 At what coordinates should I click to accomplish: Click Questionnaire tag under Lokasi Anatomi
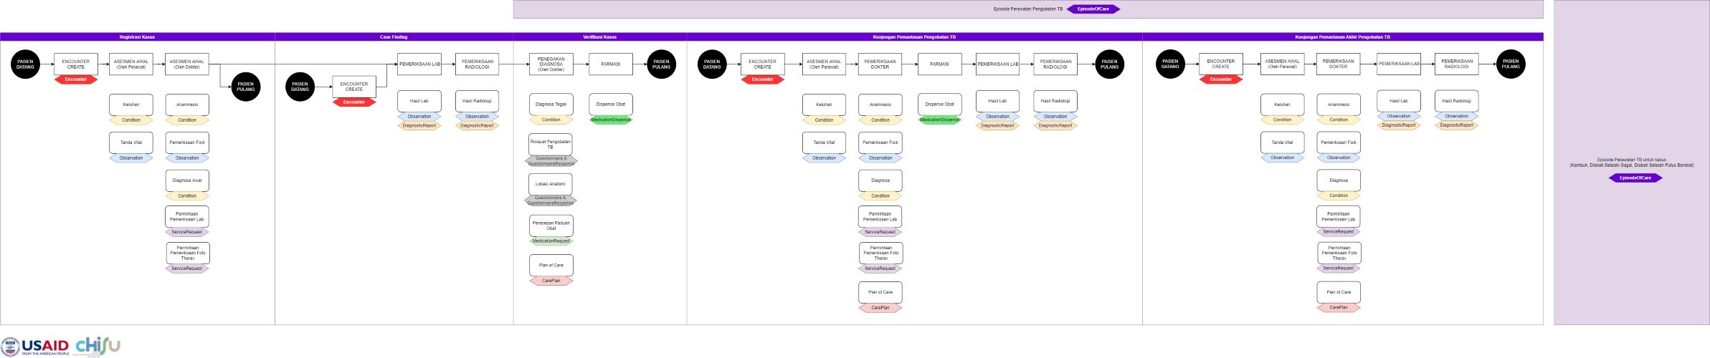[550, 200]
